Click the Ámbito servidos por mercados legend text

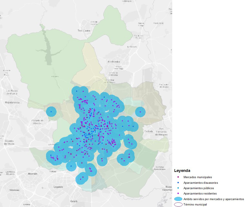214,199
